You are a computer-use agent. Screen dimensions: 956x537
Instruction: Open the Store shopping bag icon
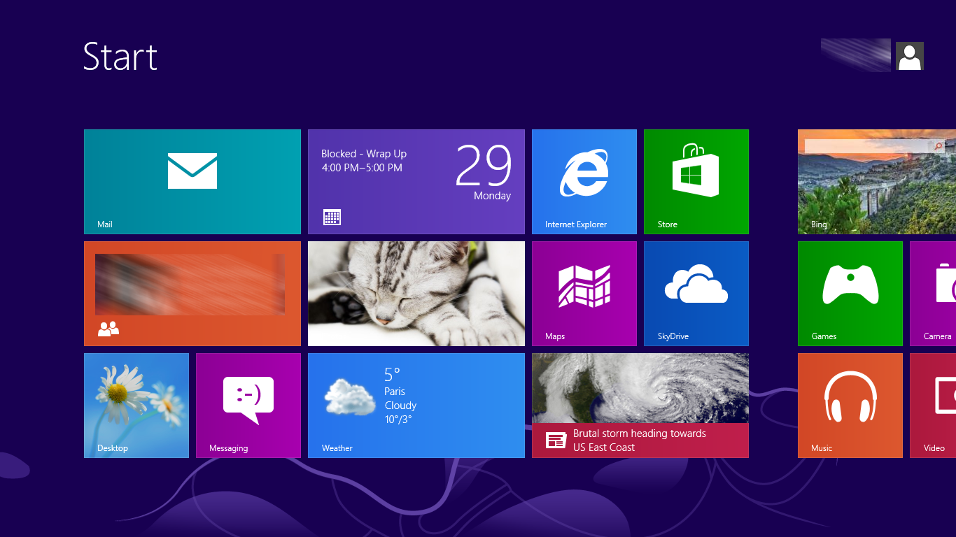[x=696, y=170]
